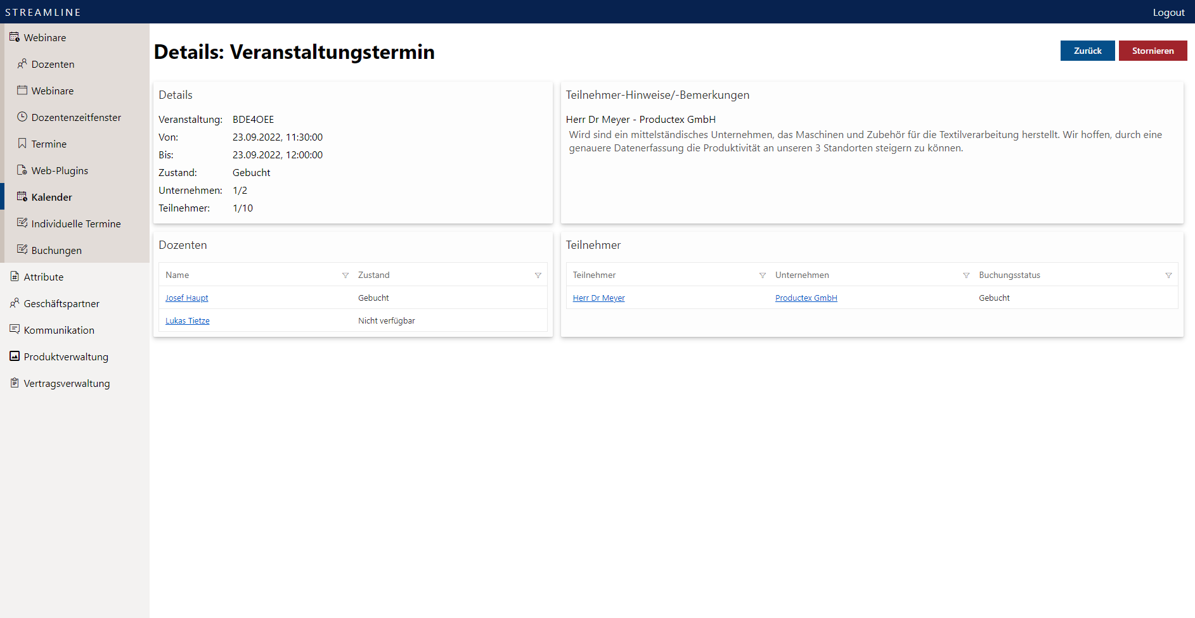Click the Dozentenzeitfenster clock icon
The width and height of the screenshot is (1195, 618).
[x=22, y=117]
